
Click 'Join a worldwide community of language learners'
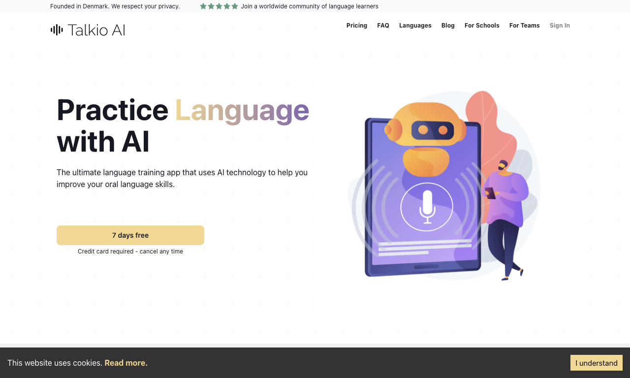point(310,6)
